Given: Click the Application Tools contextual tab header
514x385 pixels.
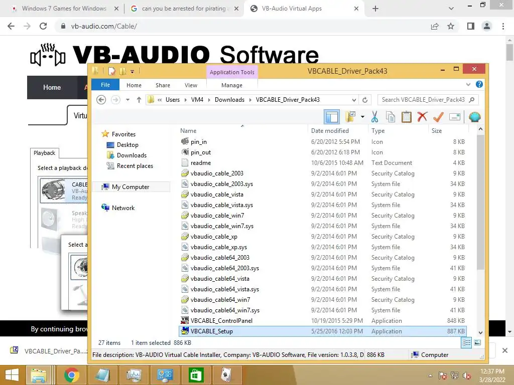Looking at the screenshot, I should point(232,72).
